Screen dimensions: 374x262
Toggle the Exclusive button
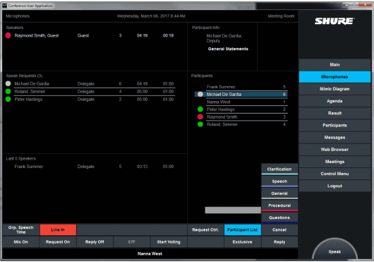(x=243, y=242)
